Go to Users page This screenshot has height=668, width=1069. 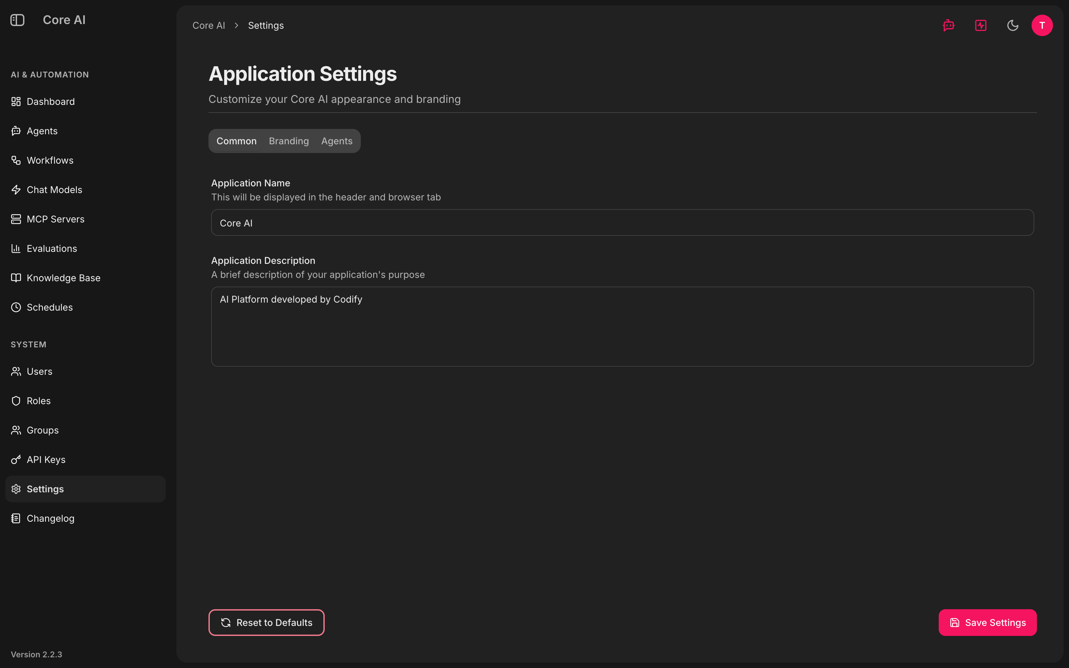[85, 371]
